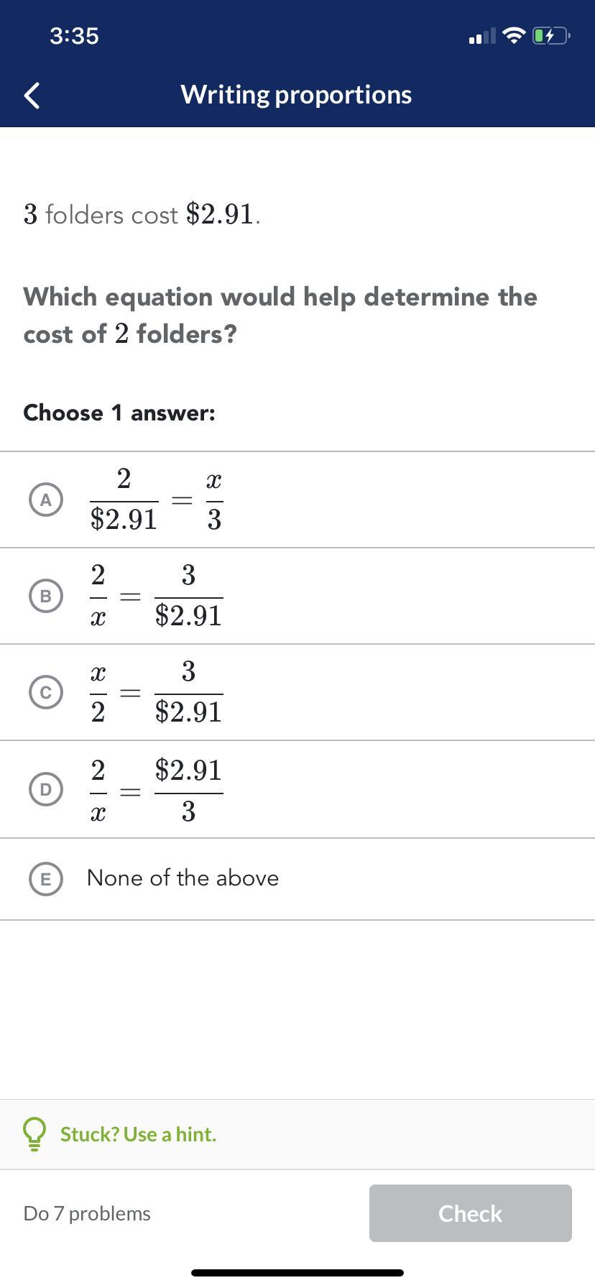Choose radio option C
This screenshot has height=1288, width=595.
(46, 692)
